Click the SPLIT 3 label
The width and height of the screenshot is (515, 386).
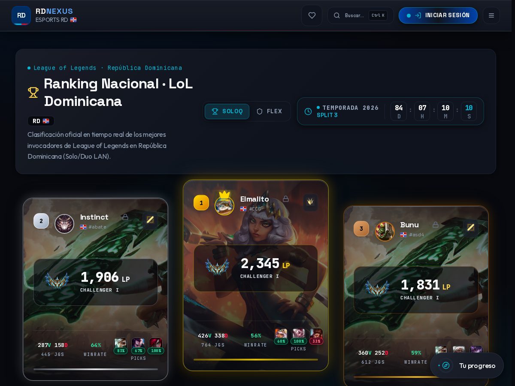(327, 115)
